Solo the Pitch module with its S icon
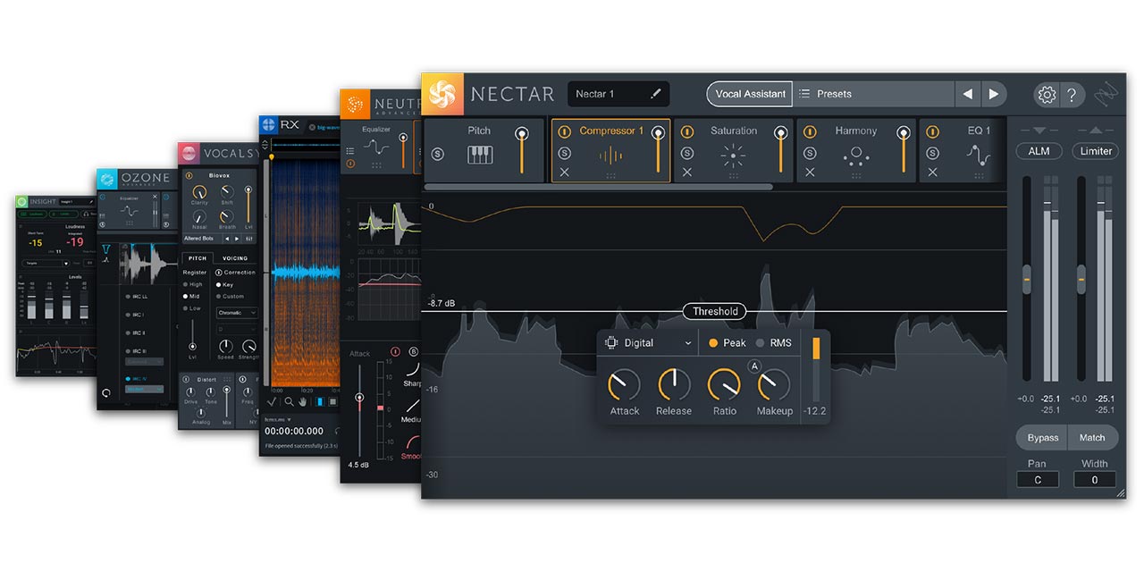This screenshot has height=572, width=1144. coord(438,154)
